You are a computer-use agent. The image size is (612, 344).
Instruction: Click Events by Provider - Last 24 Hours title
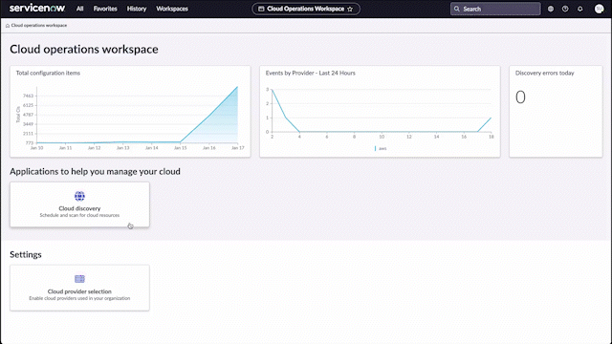310,73
